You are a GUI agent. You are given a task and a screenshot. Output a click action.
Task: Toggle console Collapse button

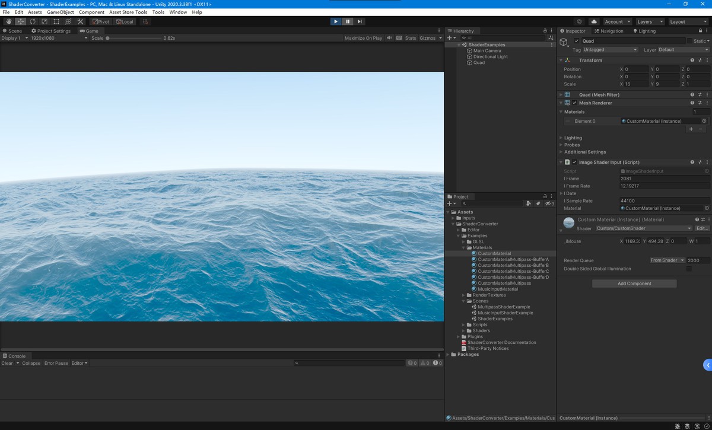(x=31, y=363)
